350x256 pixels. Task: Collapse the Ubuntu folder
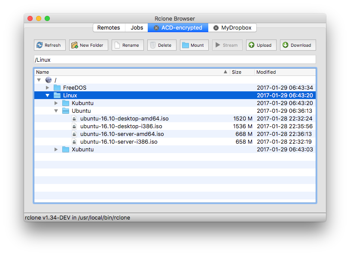click(x=56, y=111)
